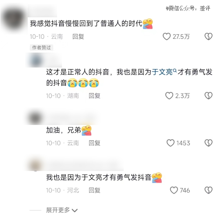Like the 湖南 reply with 2.3万 likes
Viewport: 218px width, 217px height.
click(x=169, y=96)
